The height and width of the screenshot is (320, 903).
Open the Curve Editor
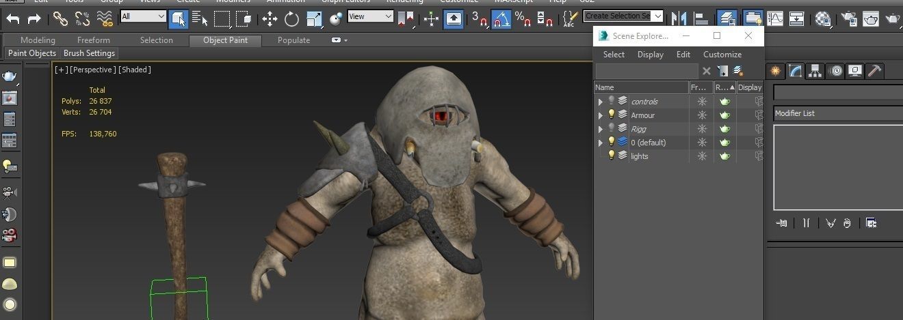click(x=775, y=18)
